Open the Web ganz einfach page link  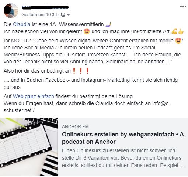[34, 96]
